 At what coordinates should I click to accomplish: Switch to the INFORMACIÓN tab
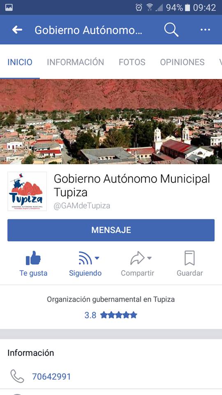[75, 62]
